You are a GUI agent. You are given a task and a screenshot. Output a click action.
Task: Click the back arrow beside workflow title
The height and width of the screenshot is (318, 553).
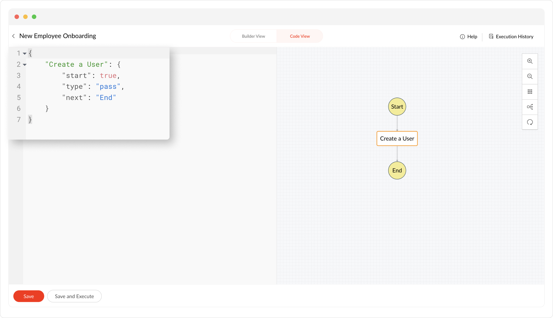coord(13,36)
